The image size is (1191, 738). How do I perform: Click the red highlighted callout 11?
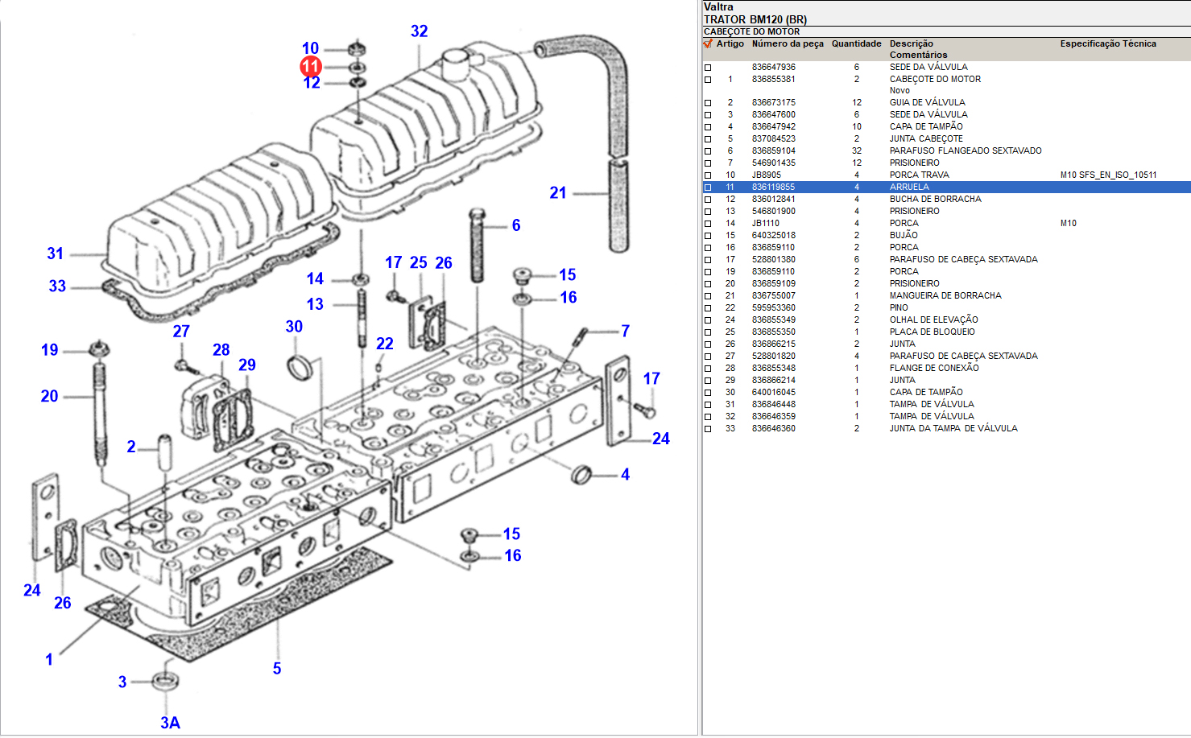[311, 66]
